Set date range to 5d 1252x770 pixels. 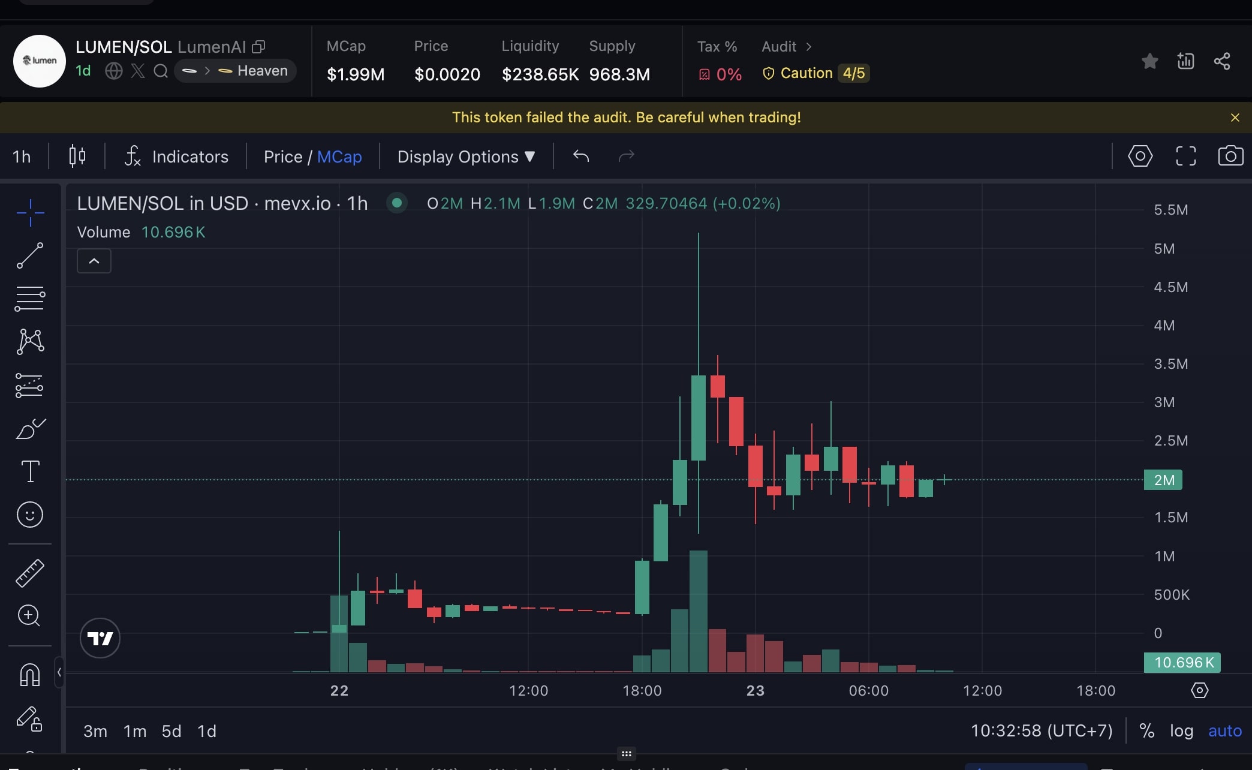[171, 731]
